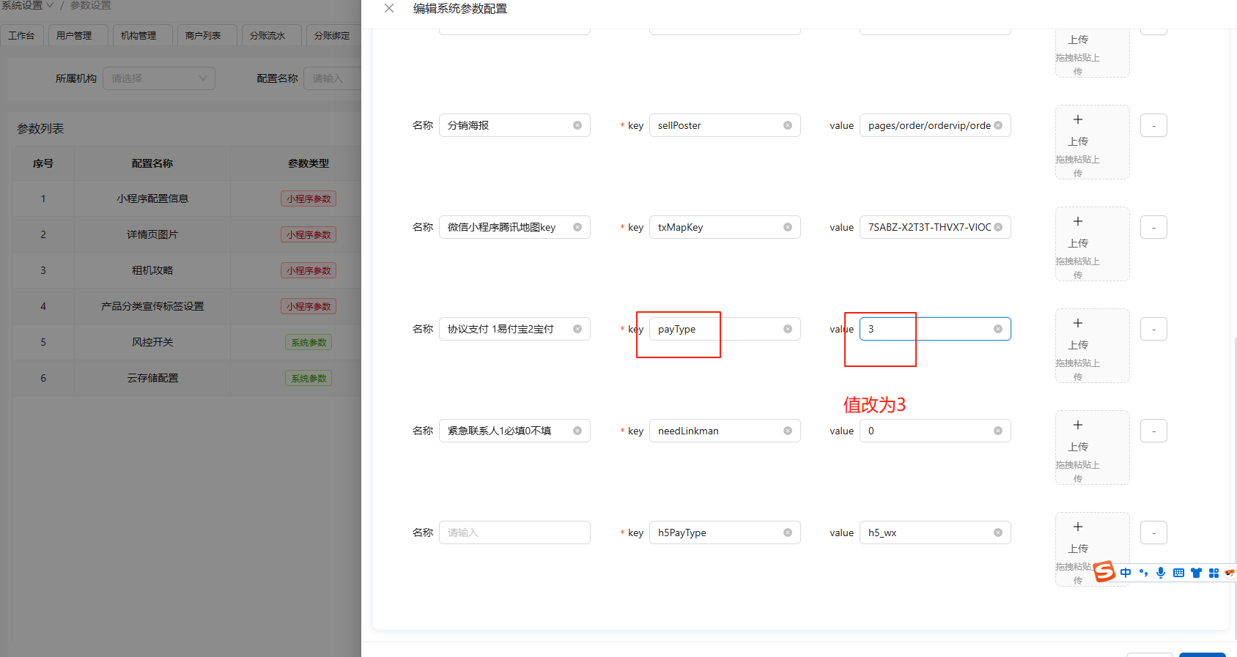Select the 小程序配置信息 table row
The image size is (1237, 657).
[187, 198]
